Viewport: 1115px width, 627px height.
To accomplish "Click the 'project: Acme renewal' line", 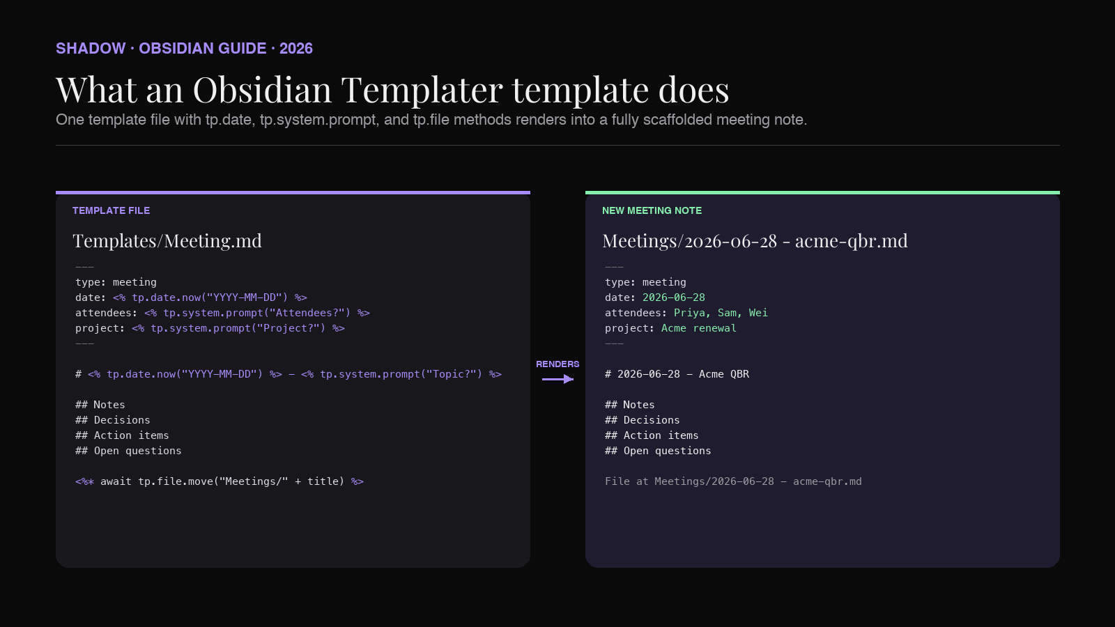I will (x=670, y=328).
